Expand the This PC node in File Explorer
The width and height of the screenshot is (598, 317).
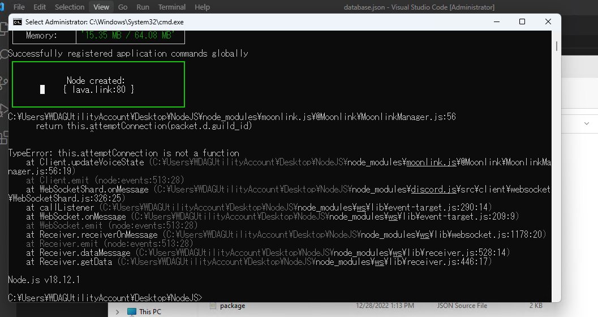click(117, 312)
